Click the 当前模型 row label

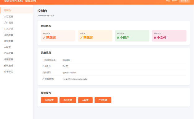[47, 73]
